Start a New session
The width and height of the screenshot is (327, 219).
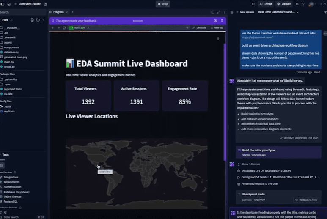click(245, 12)
